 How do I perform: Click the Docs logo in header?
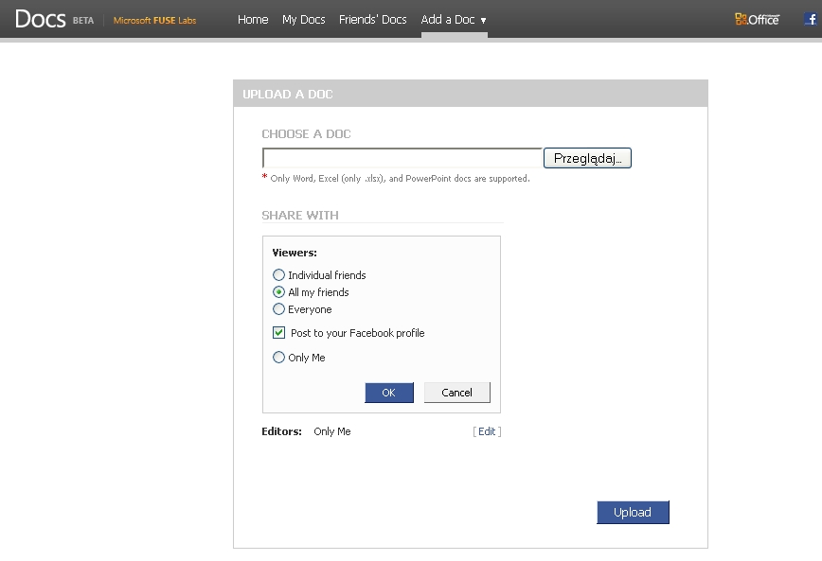coord(40,19)
